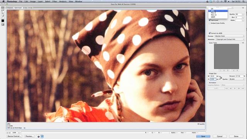This screenshot has height=139, width=247.
Task: Go to next animation frame
Action: tap(239, 88)
